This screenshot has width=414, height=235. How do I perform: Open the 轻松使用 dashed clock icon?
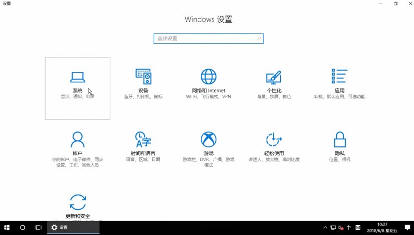coord(274,139)
